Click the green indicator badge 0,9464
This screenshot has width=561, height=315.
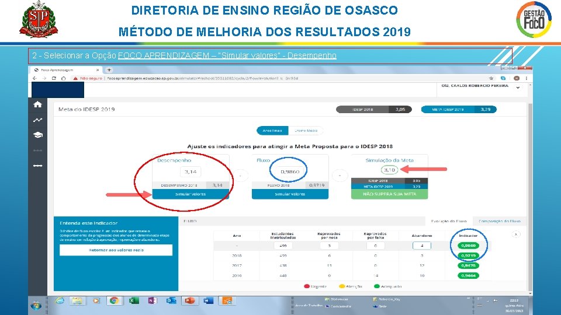[x=468, y=276]
